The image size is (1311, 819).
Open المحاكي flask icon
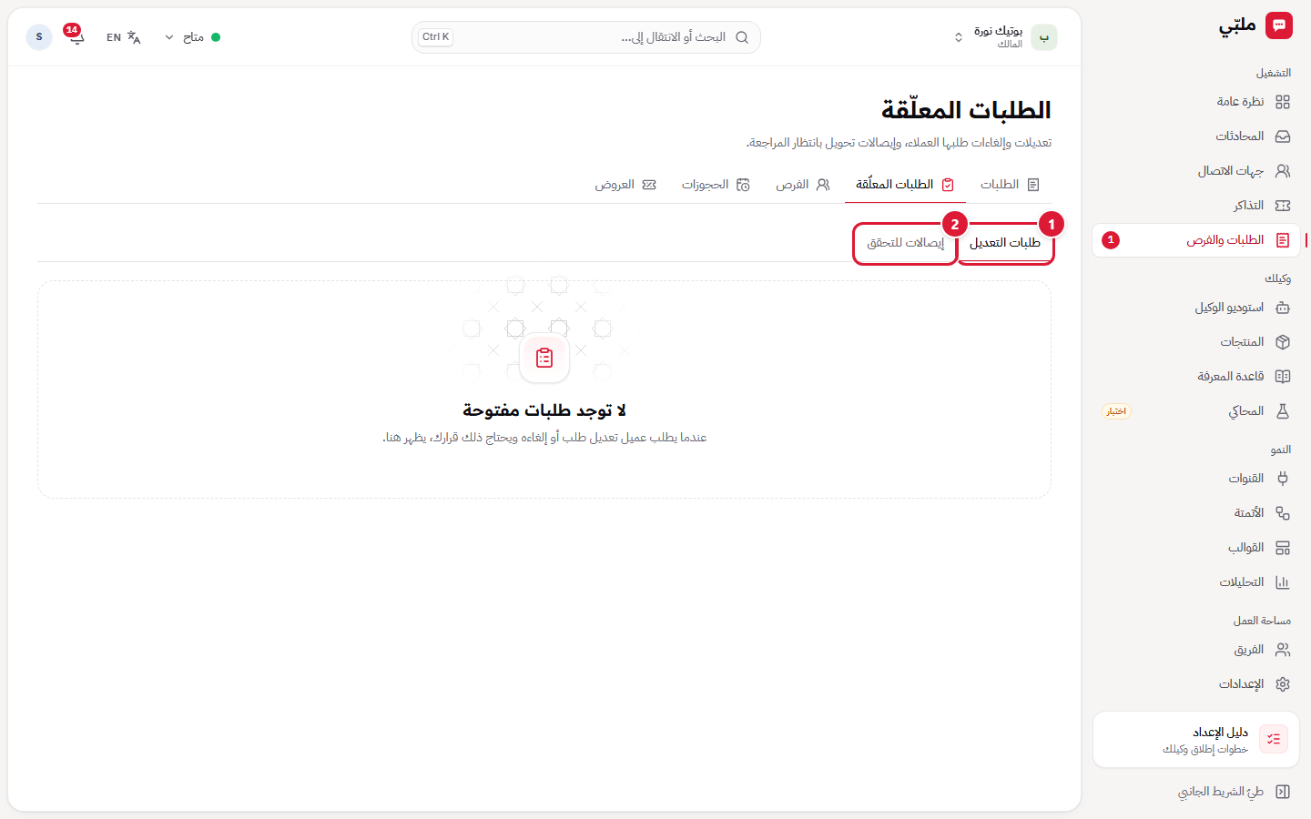(x=1283, y=411)
